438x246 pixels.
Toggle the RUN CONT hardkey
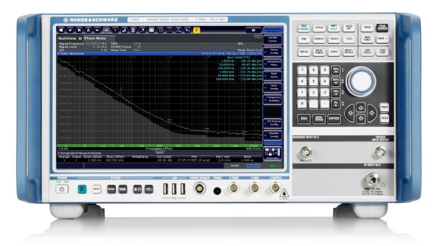coord(382,52)
